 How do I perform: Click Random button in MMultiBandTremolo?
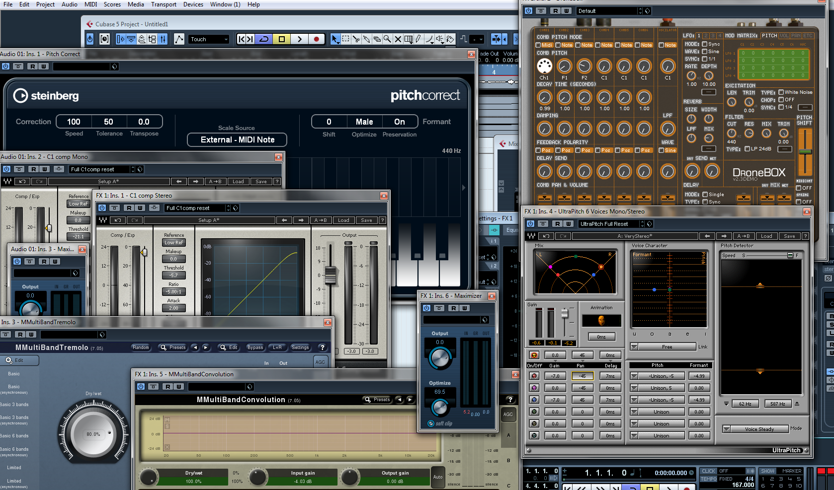pos(141,348)
